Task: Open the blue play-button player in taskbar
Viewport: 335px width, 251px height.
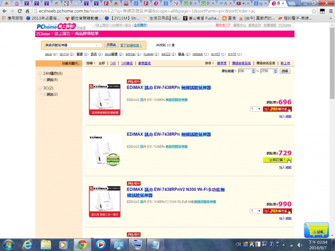Action: point(100,244)
